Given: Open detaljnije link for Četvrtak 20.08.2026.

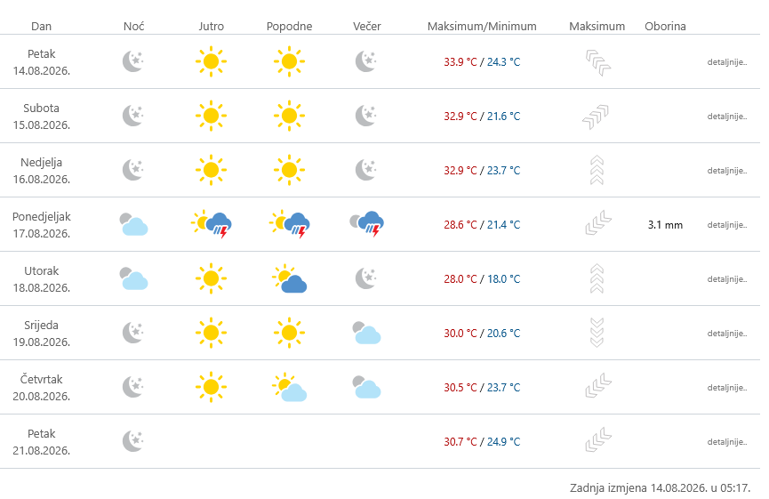Looking at the screenshot, I should click(727, 388).
